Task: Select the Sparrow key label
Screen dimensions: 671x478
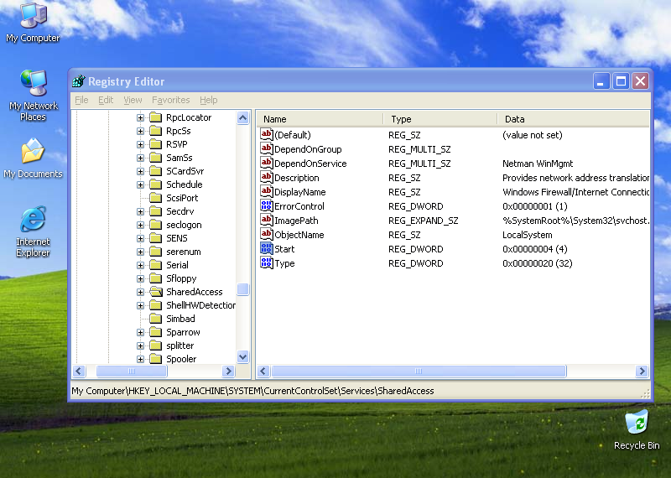Action: (x=183, y=332)
